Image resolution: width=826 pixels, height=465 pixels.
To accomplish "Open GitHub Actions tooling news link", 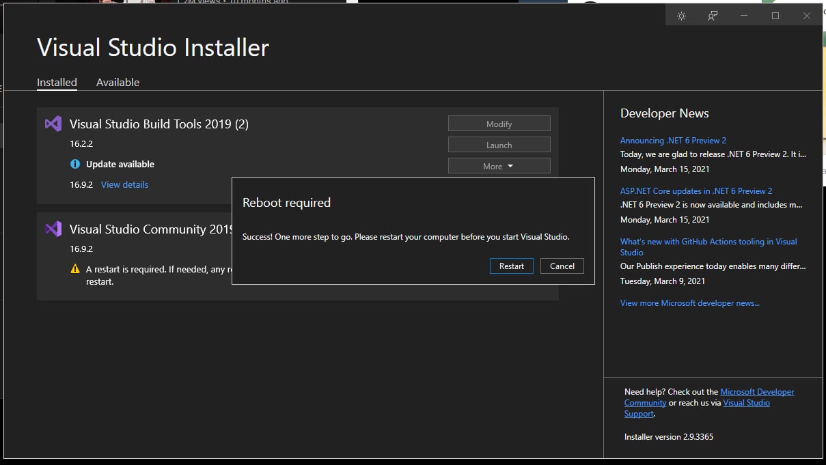I will 708,246.
